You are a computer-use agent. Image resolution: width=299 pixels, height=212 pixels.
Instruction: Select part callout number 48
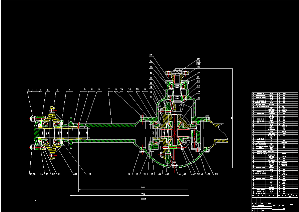click(x=129, y=174)
